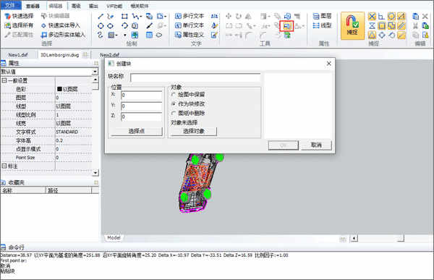
Task: Collapse the 标注 tree section
Action: click(x=4, y=166)
